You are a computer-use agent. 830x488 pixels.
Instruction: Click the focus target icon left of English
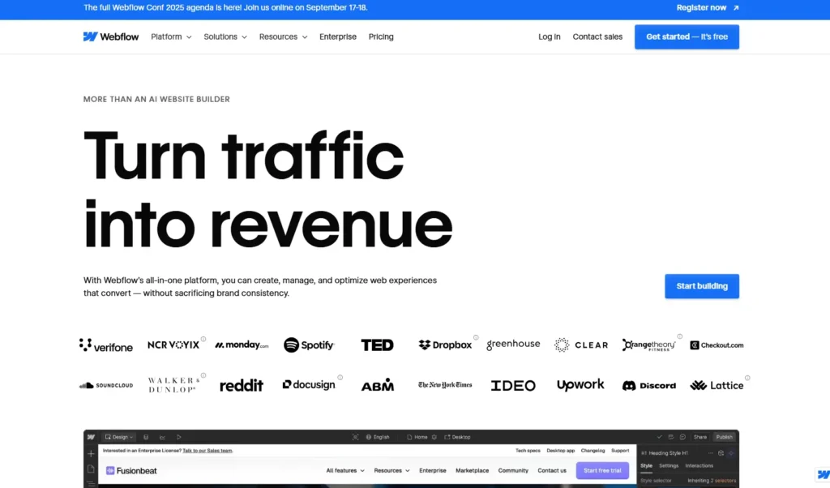coord(355,437)
